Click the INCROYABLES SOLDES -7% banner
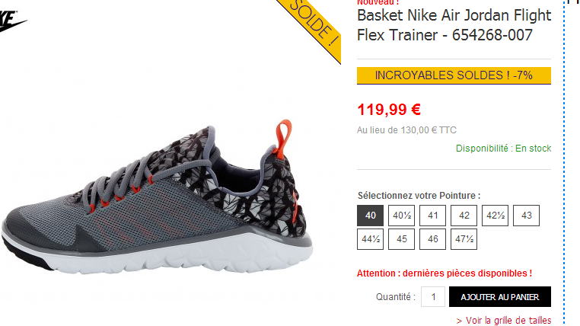 [454, 75]
